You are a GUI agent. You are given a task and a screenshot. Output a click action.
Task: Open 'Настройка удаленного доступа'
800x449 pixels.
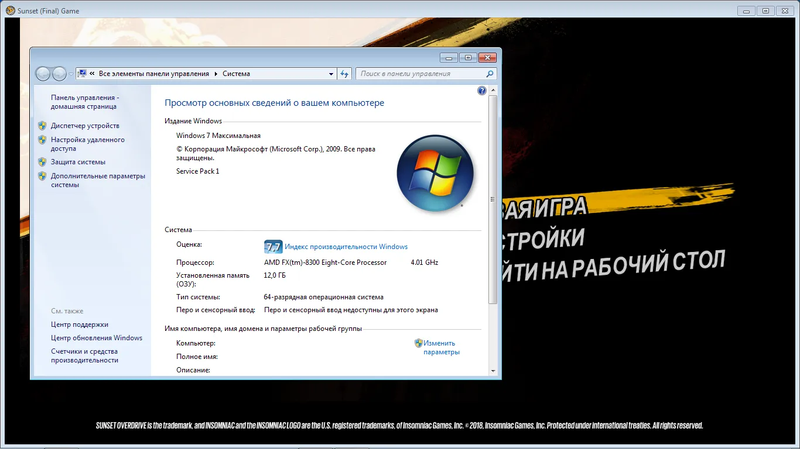coord(88,144)
